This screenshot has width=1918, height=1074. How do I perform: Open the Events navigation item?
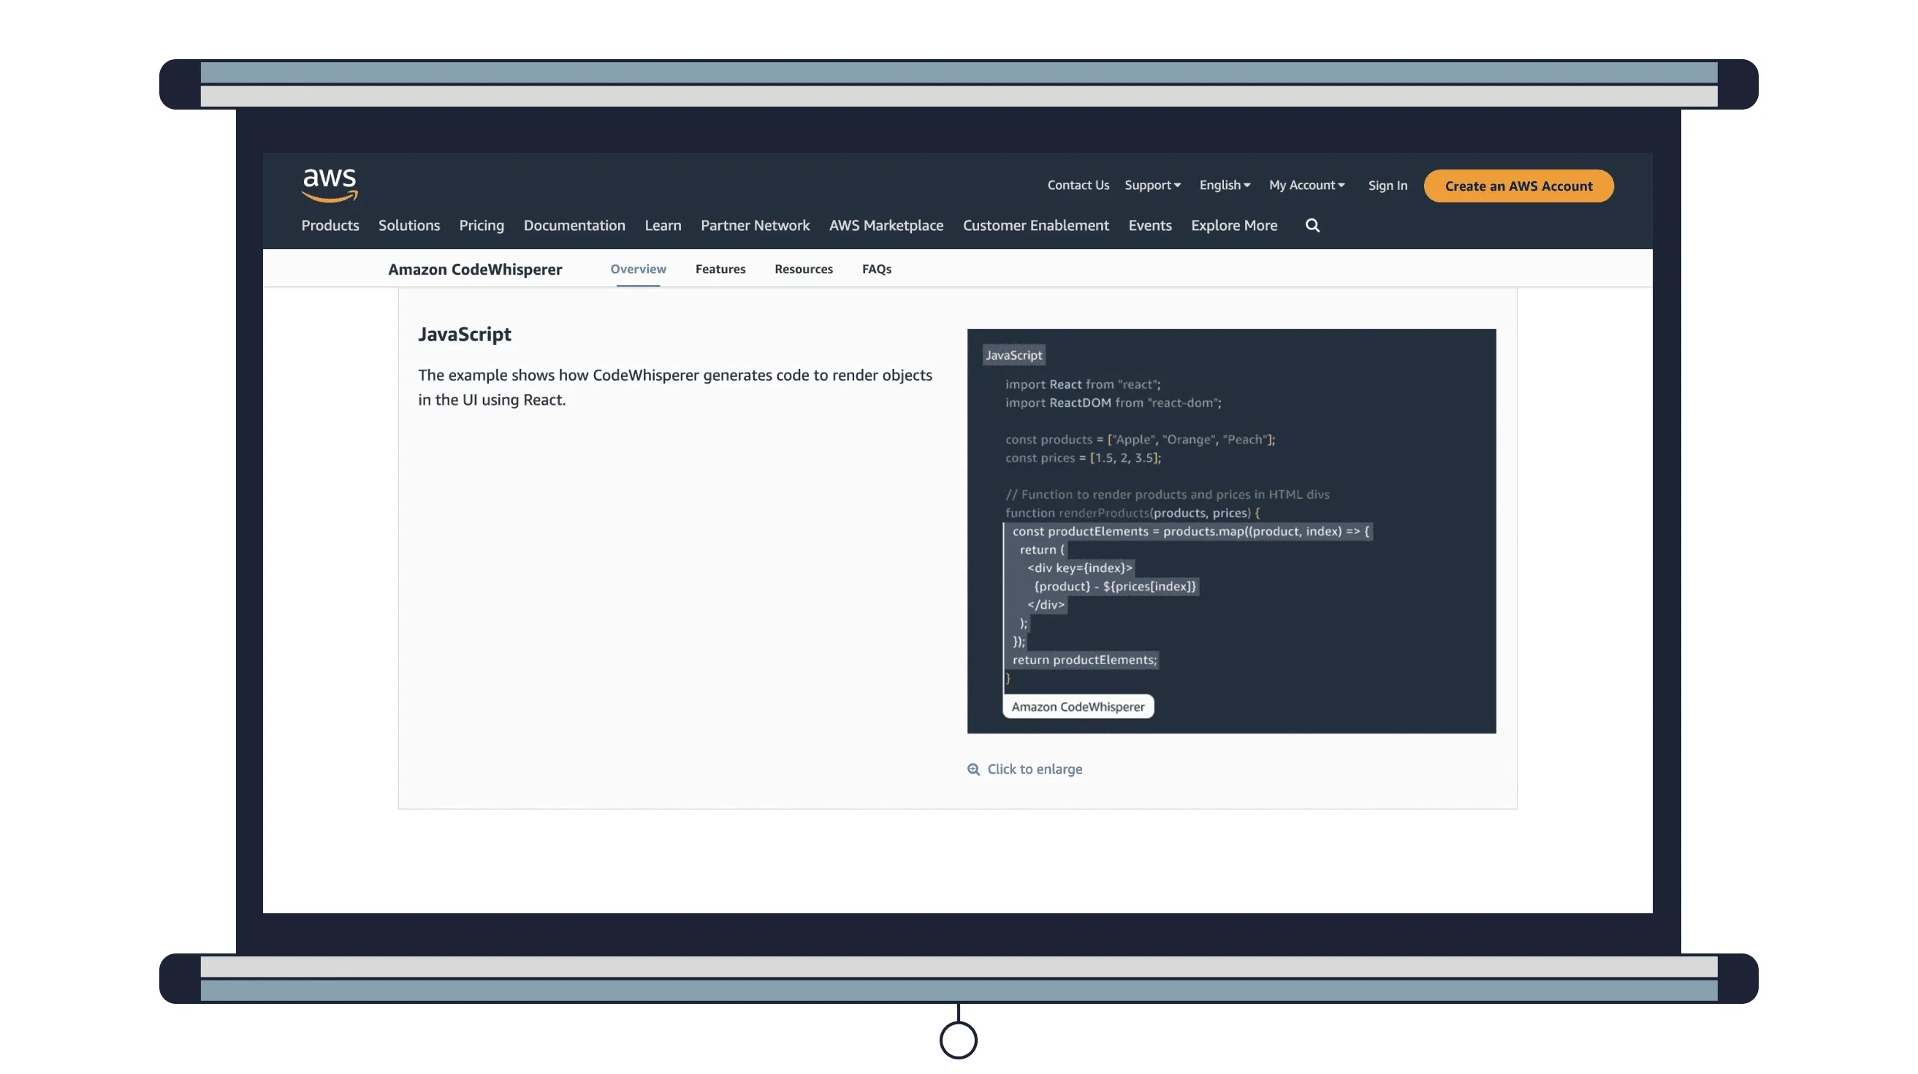(x=1149, y=226)
